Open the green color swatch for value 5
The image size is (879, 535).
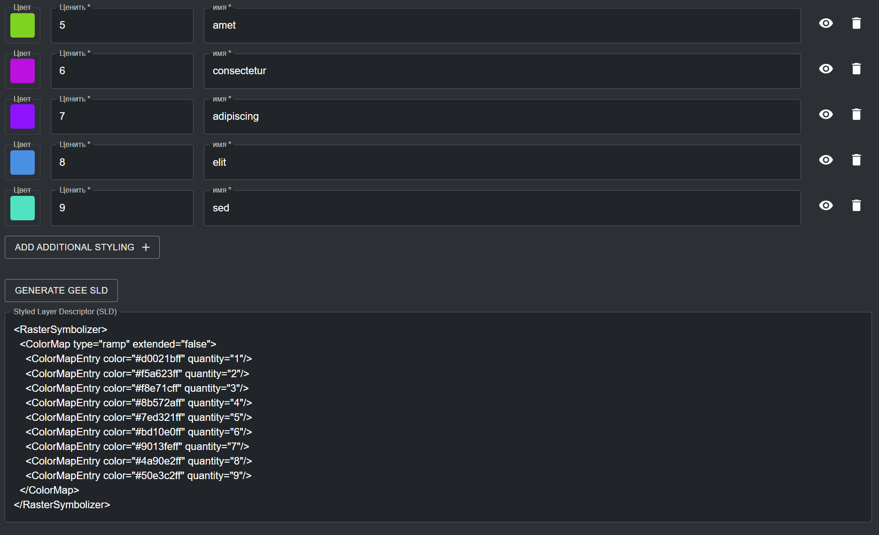point(23,25)
